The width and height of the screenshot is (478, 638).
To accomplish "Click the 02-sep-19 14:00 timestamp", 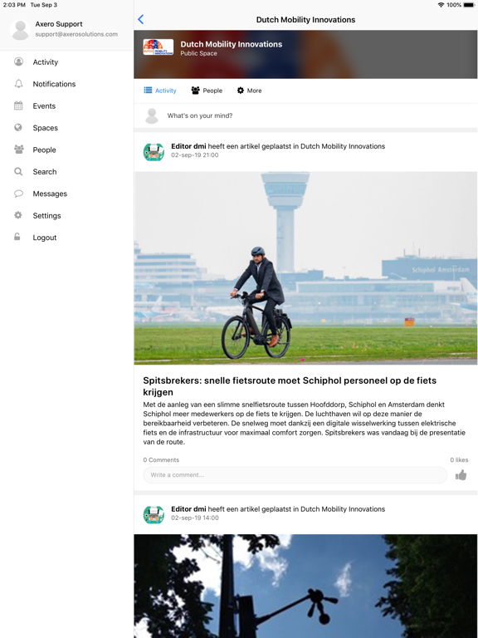I will pos(195,518).
